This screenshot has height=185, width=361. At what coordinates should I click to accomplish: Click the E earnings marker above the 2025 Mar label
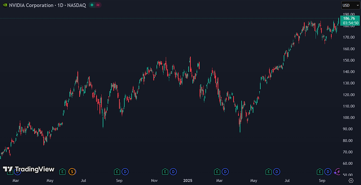[217, 171]
